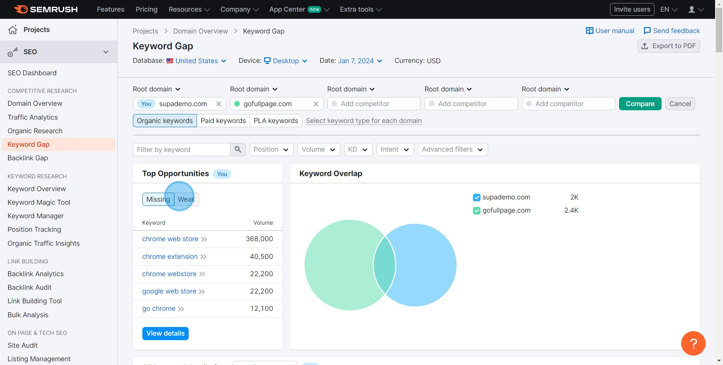Open the Volume filter dropdown
The width and height of the screenshot is (723, 365).
[319, 149]
